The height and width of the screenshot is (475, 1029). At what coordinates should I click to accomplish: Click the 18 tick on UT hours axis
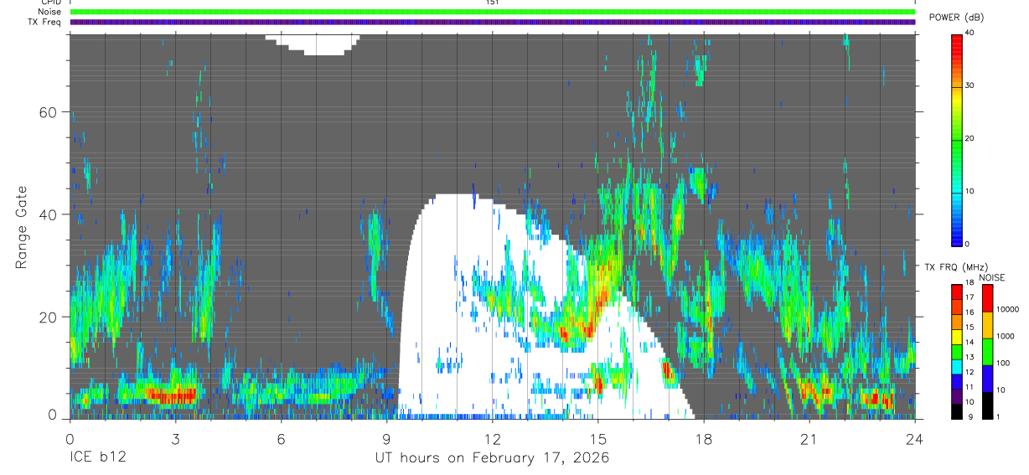click(x=704, y=438)
